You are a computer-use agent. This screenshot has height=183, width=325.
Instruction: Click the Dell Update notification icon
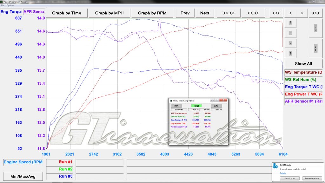tap(275, 166)
